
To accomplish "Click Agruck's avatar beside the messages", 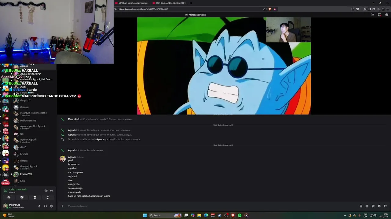I will (x=63, y=159).
